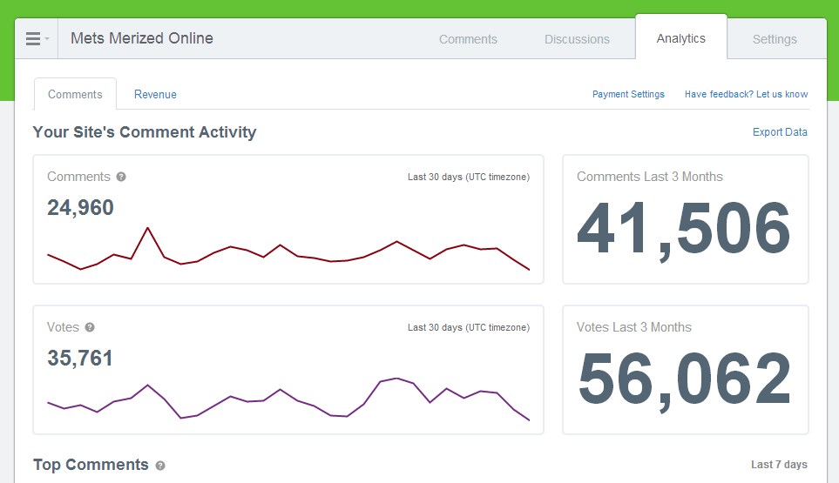Click the 24,960 comments count
This screenshot has width=839, height=483.
pyautogui.click(x=80, y=208)
